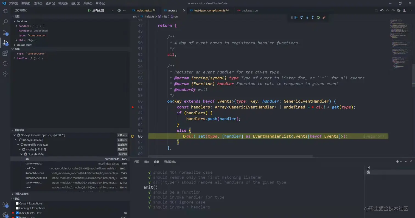Close the bottom terminal panel

(411, 162)
